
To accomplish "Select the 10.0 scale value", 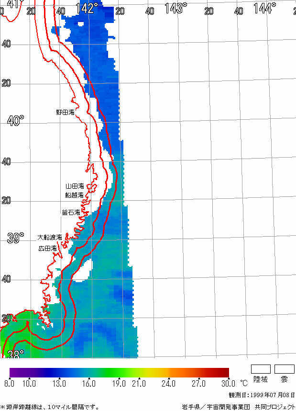I will 29,384.
